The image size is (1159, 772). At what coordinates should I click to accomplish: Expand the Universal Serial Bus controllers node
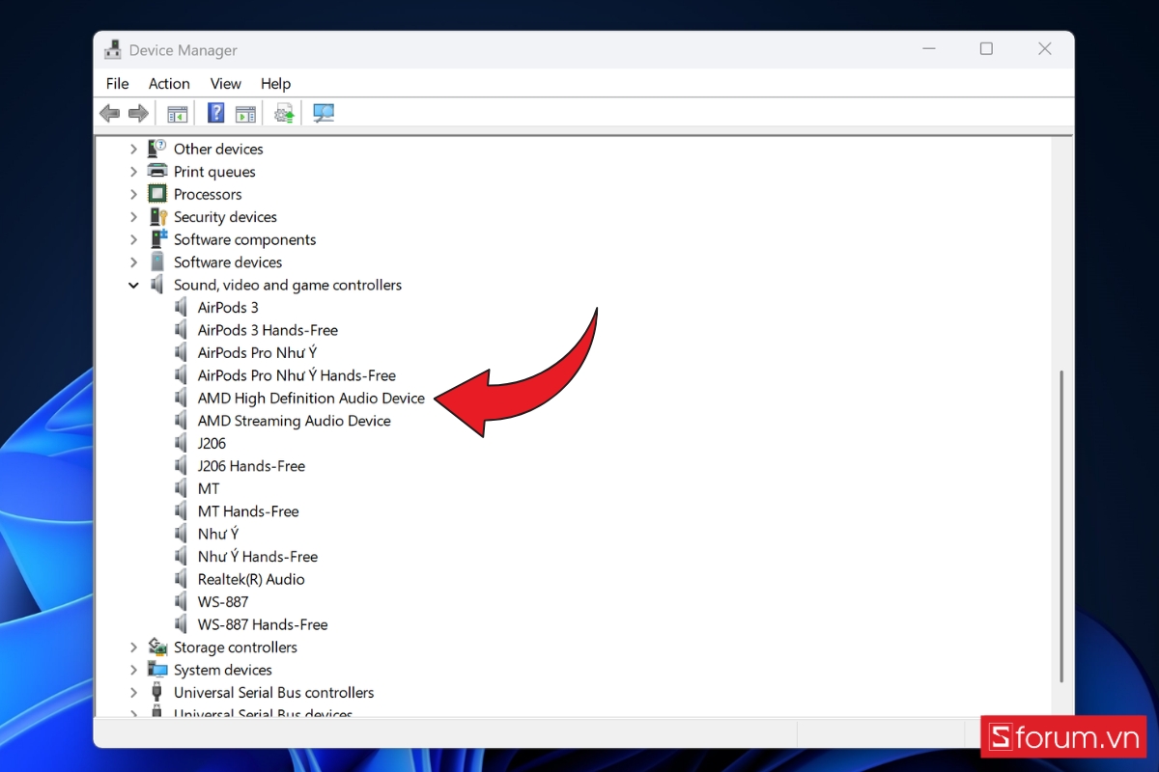click(x=134, y=693)
